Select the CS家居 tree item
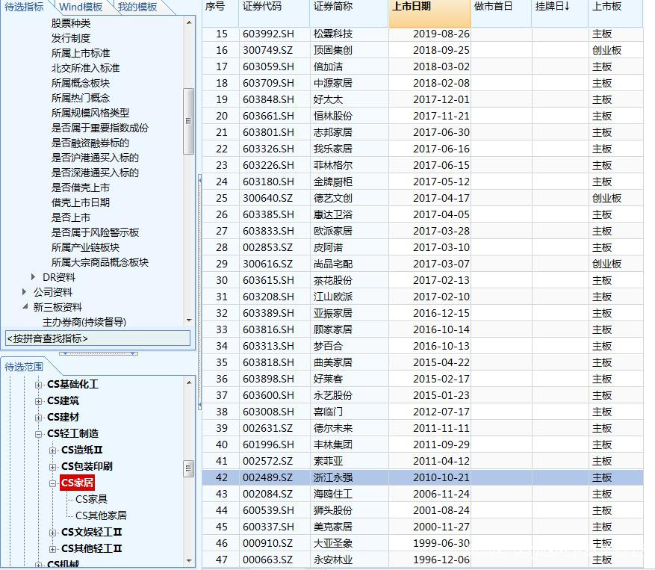Image resolution: width=655 pixels, height=570 pixels. click(77, 483)
